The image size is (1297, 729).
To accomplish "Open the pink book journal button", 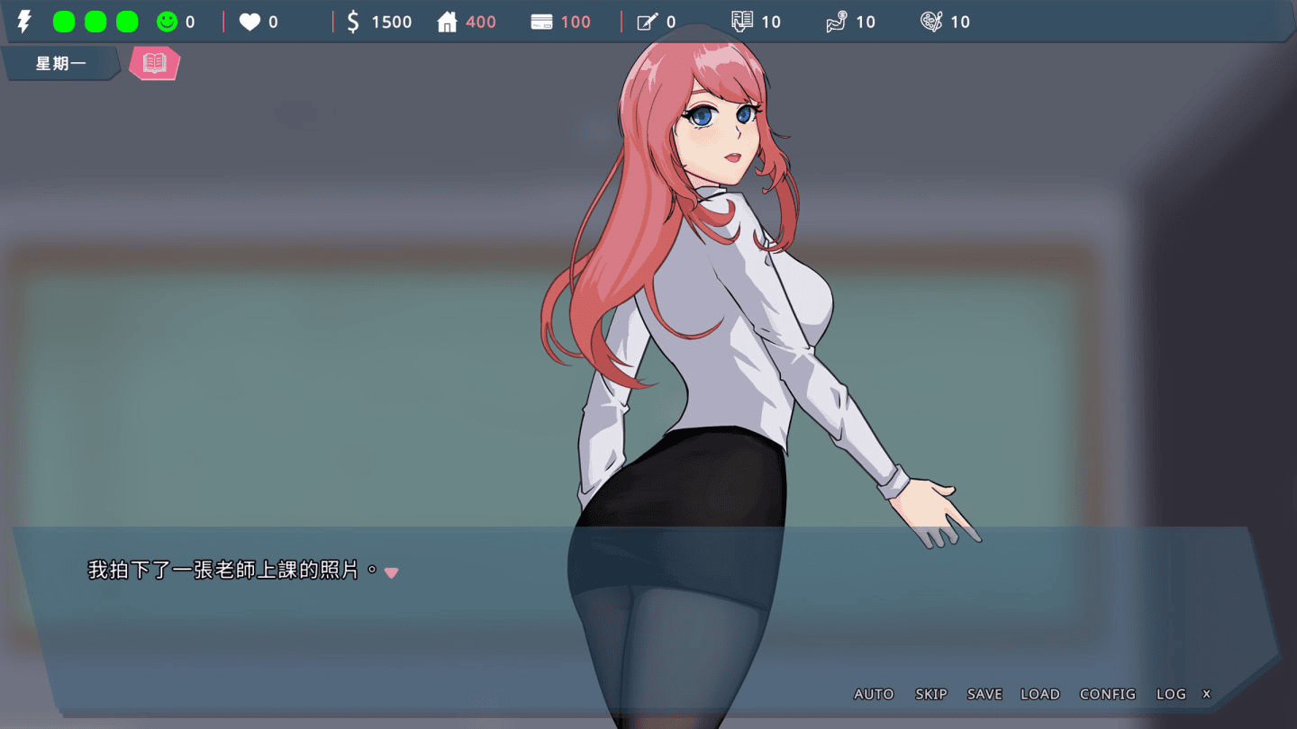I will 155,63.
